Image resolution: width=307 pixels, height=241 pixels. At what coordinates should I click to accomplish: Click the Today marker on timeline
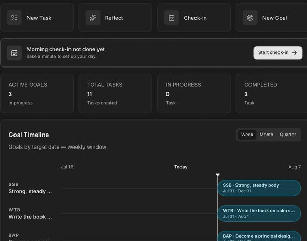click(217, 175)
